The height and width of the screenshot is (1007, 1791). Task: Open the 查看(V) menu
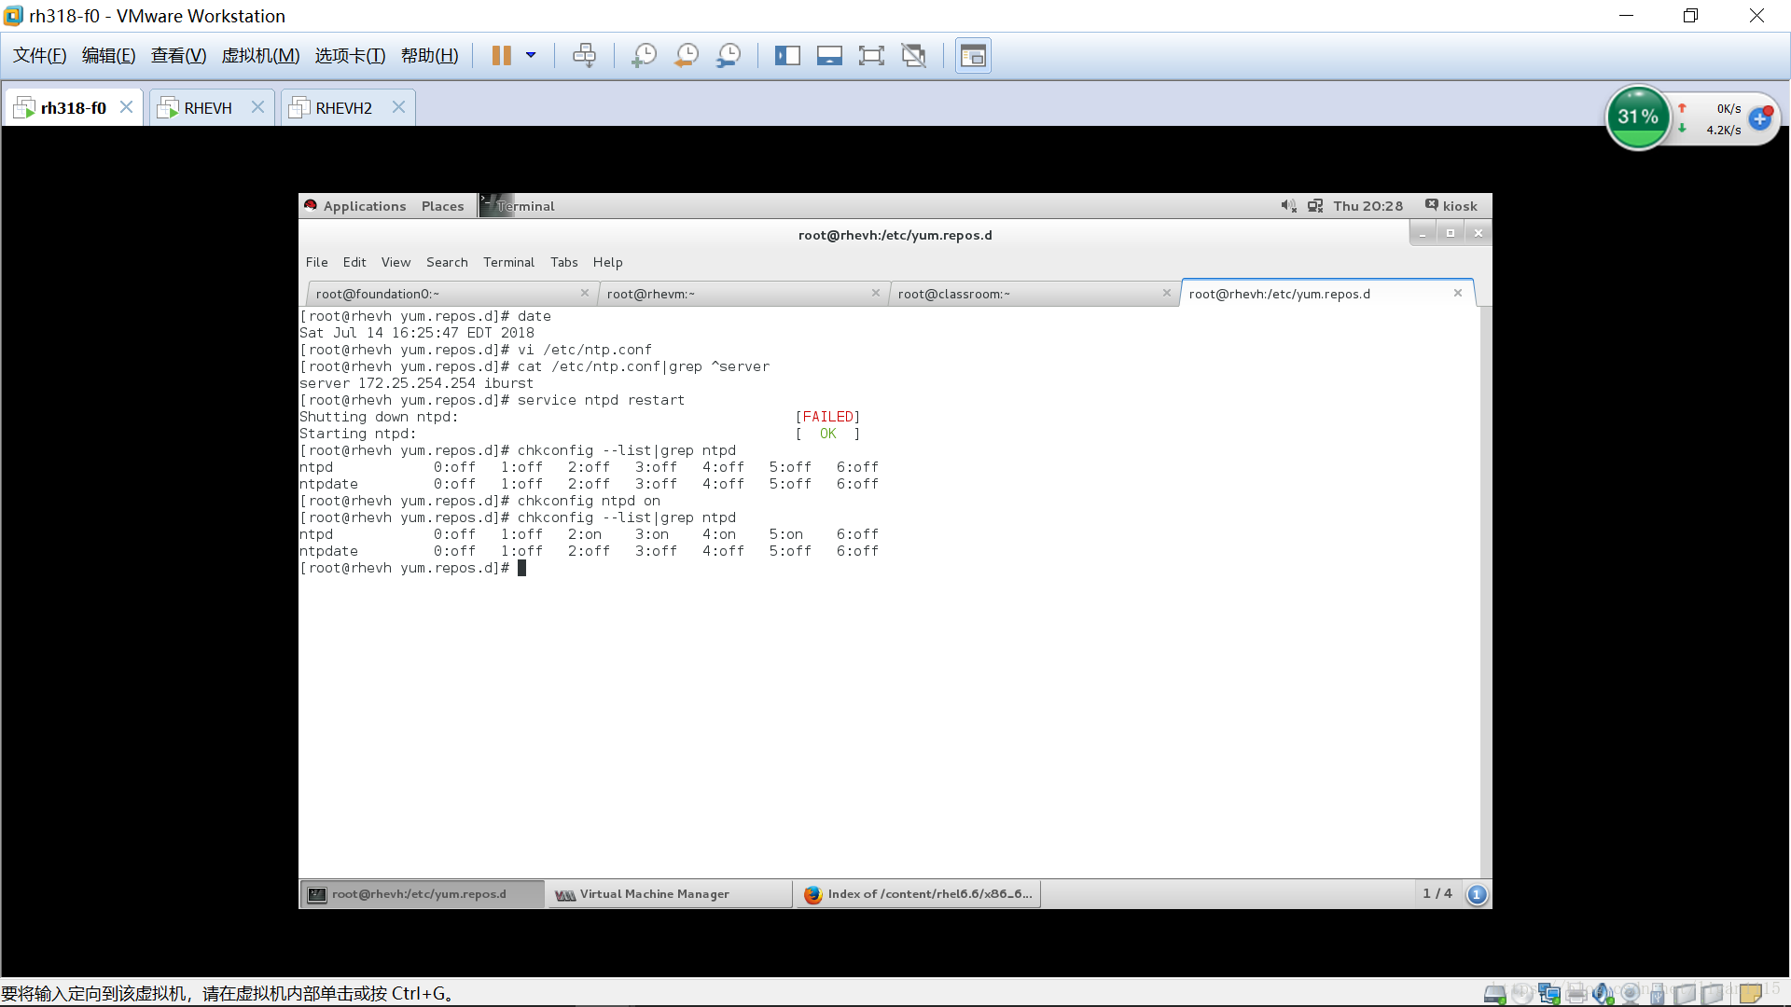178,56
